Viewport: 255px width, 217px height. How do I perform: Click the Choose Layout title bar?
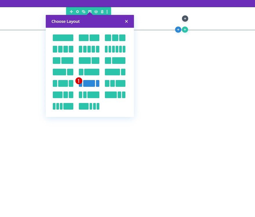[65, 21]
